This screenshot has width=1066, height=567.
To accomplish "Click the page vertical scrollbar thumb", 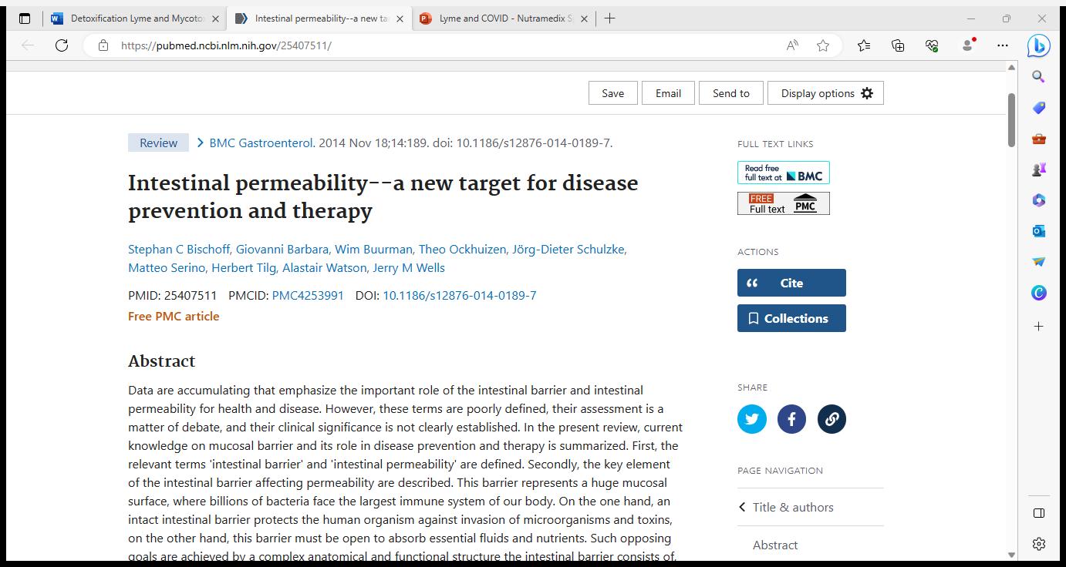I will click(1011, 119).
